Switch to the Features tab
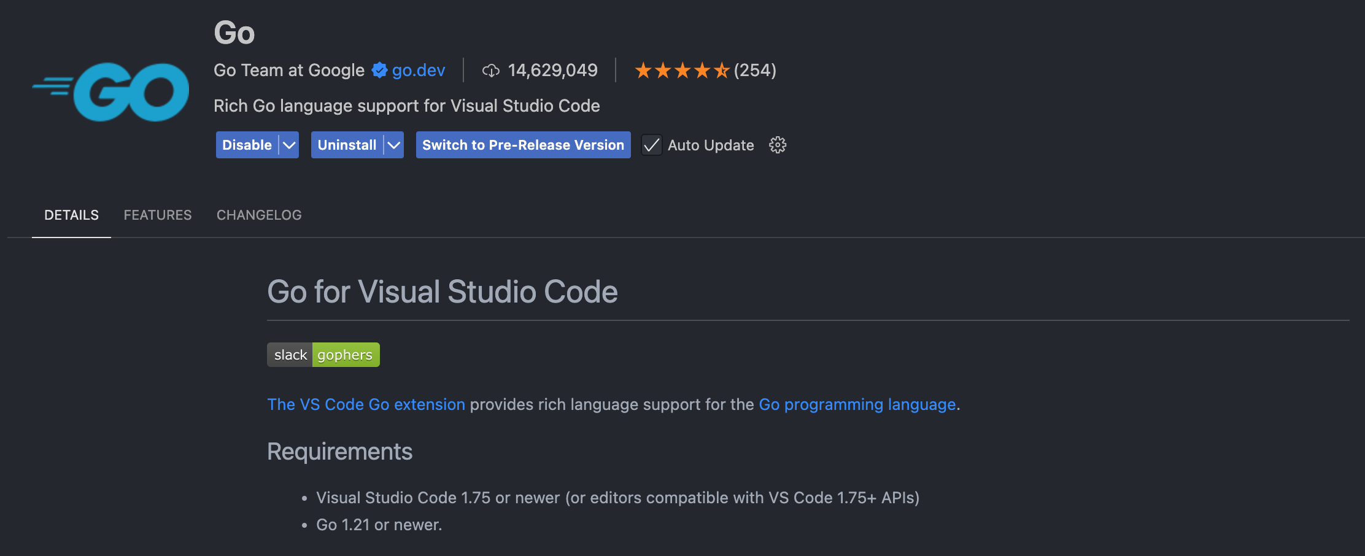 [158, 215]
